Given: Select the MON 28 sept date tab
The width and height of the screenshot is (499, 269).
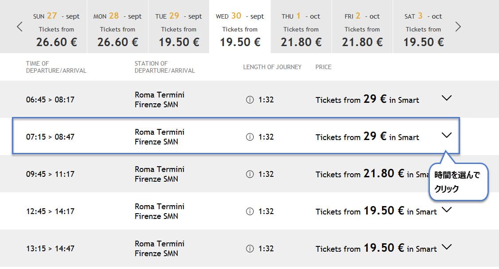Looking at the screenshot, I should (x=117, y=27).
